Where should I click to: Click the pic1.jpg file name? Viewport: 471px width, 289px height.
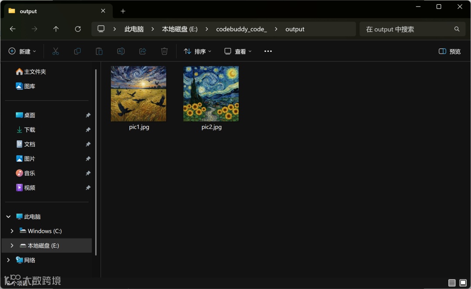click(139, 127)
